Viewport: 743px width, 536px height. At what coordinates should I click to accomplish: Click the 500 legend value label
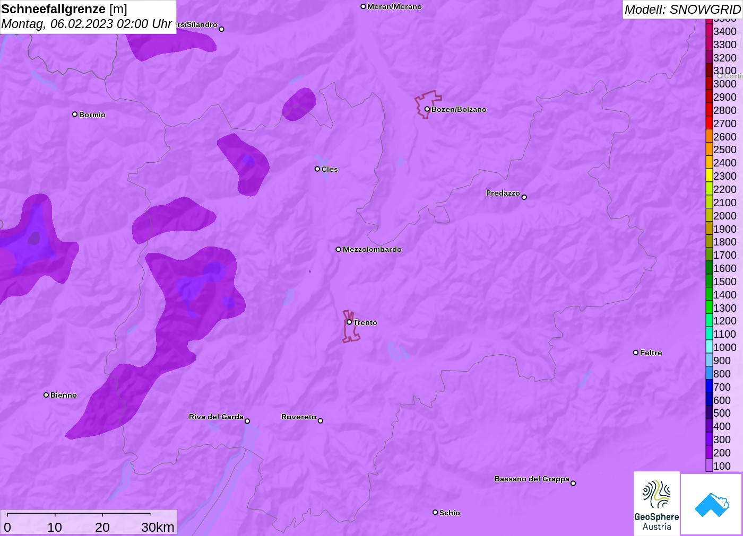click(x=722, y=413)
